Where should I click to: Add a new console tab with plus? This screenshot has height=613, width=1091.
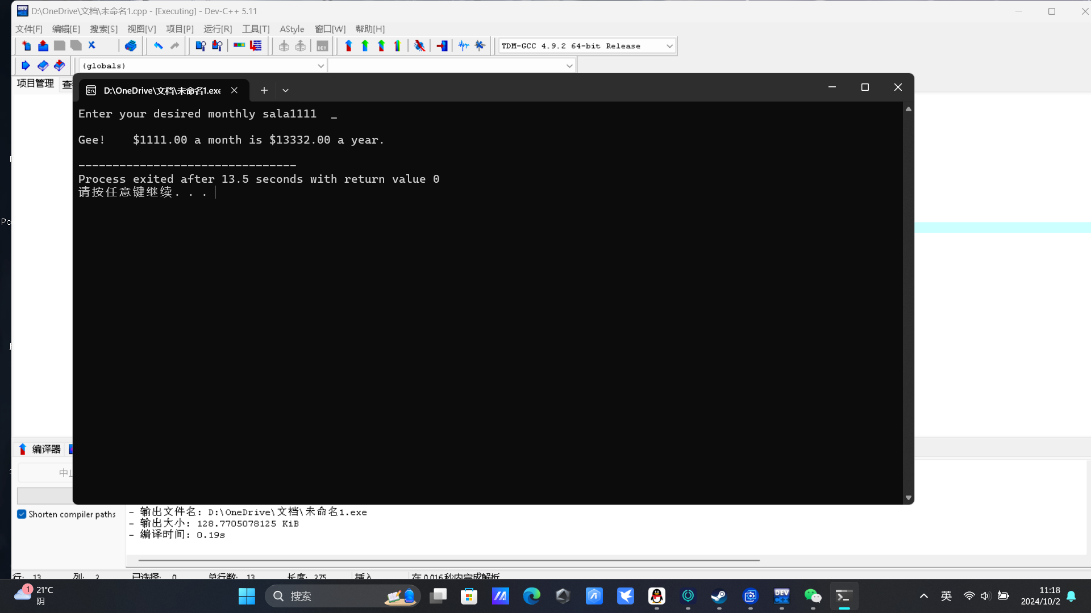point(264,90)
